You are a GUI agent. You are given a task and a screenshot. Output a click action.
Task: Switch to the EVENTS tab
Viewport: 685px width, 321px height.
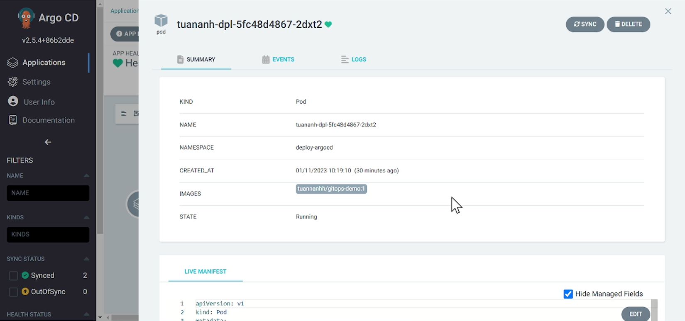pyautogui.click(x=278, y=59)
